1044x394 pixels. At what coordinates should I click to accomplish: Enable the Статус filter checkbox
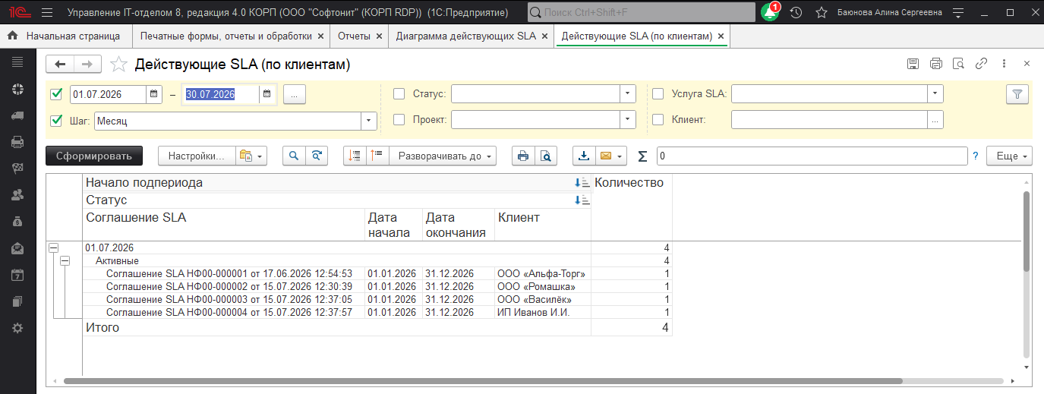pos(399,94)
